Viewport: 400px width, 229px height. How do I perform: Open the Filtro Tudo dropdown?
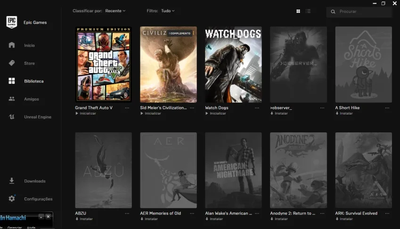point(168,11)
